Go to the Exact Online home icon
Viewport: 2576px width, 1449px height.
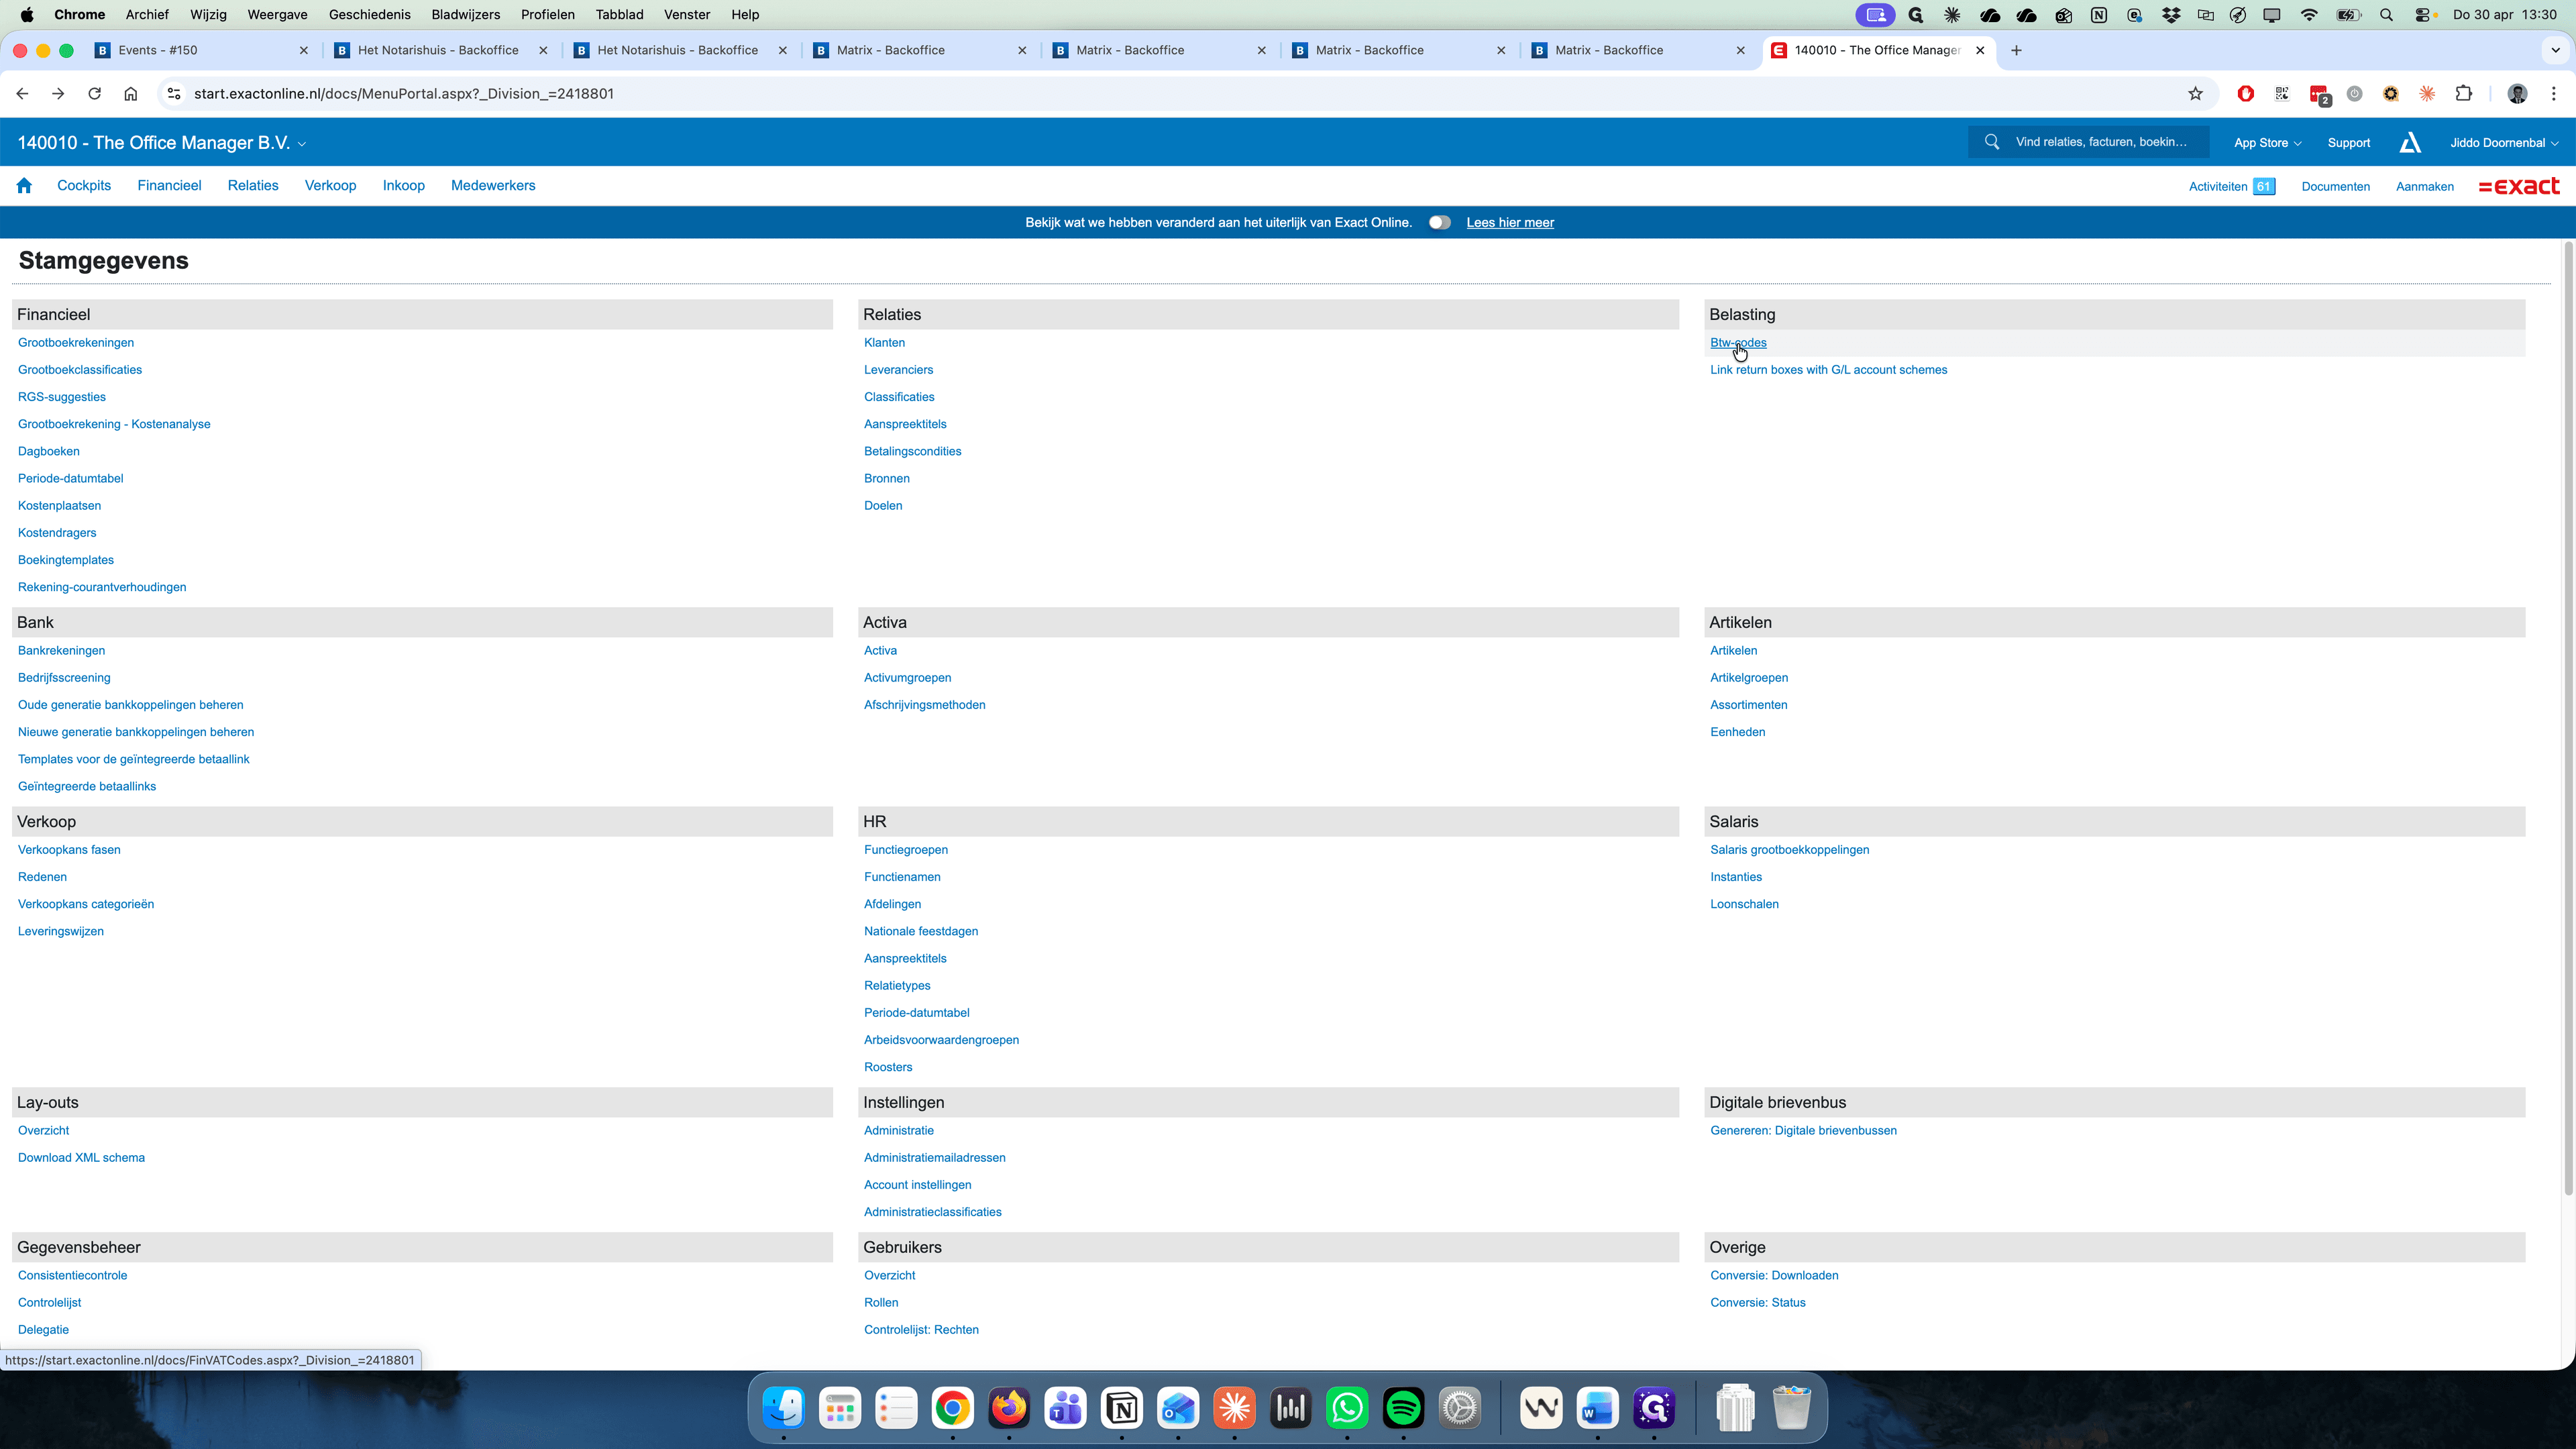[x=24, y=186]
